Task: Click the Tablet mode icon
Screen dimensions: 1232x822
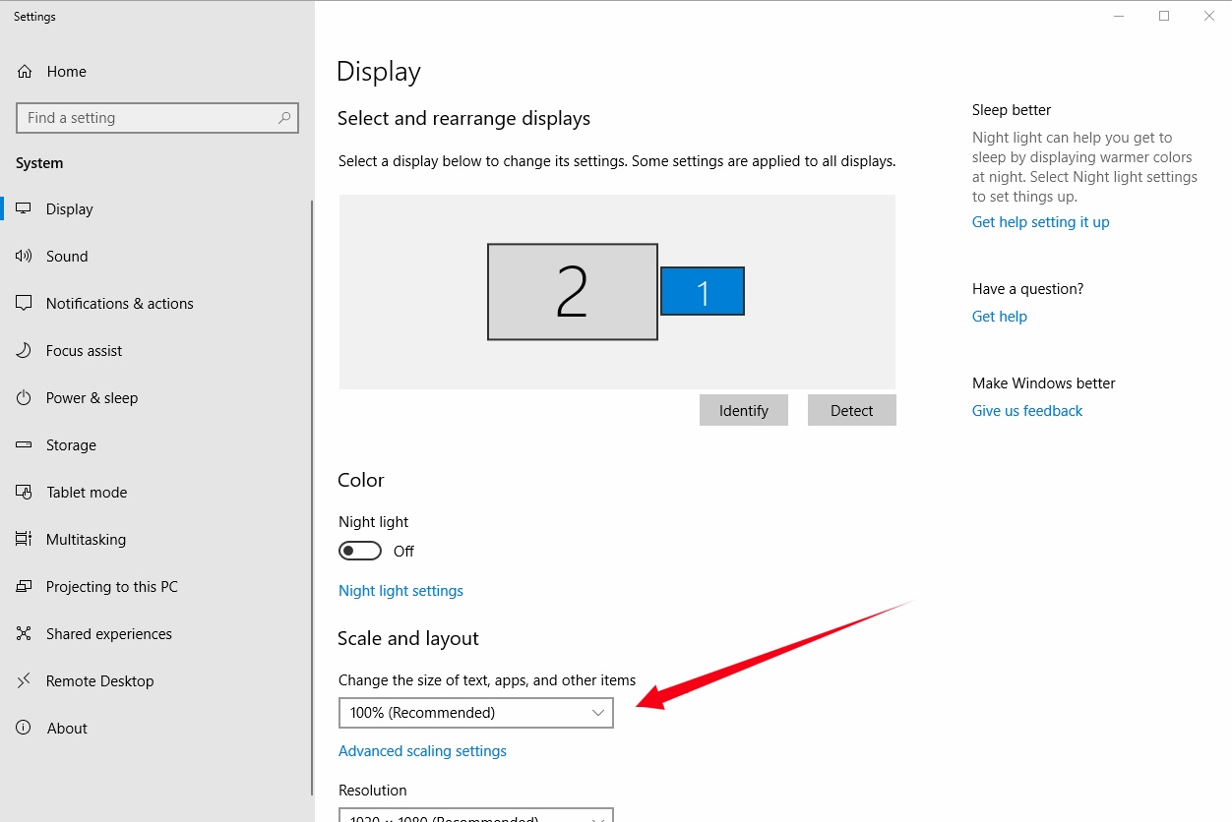Action: click(x=25, y=493)
